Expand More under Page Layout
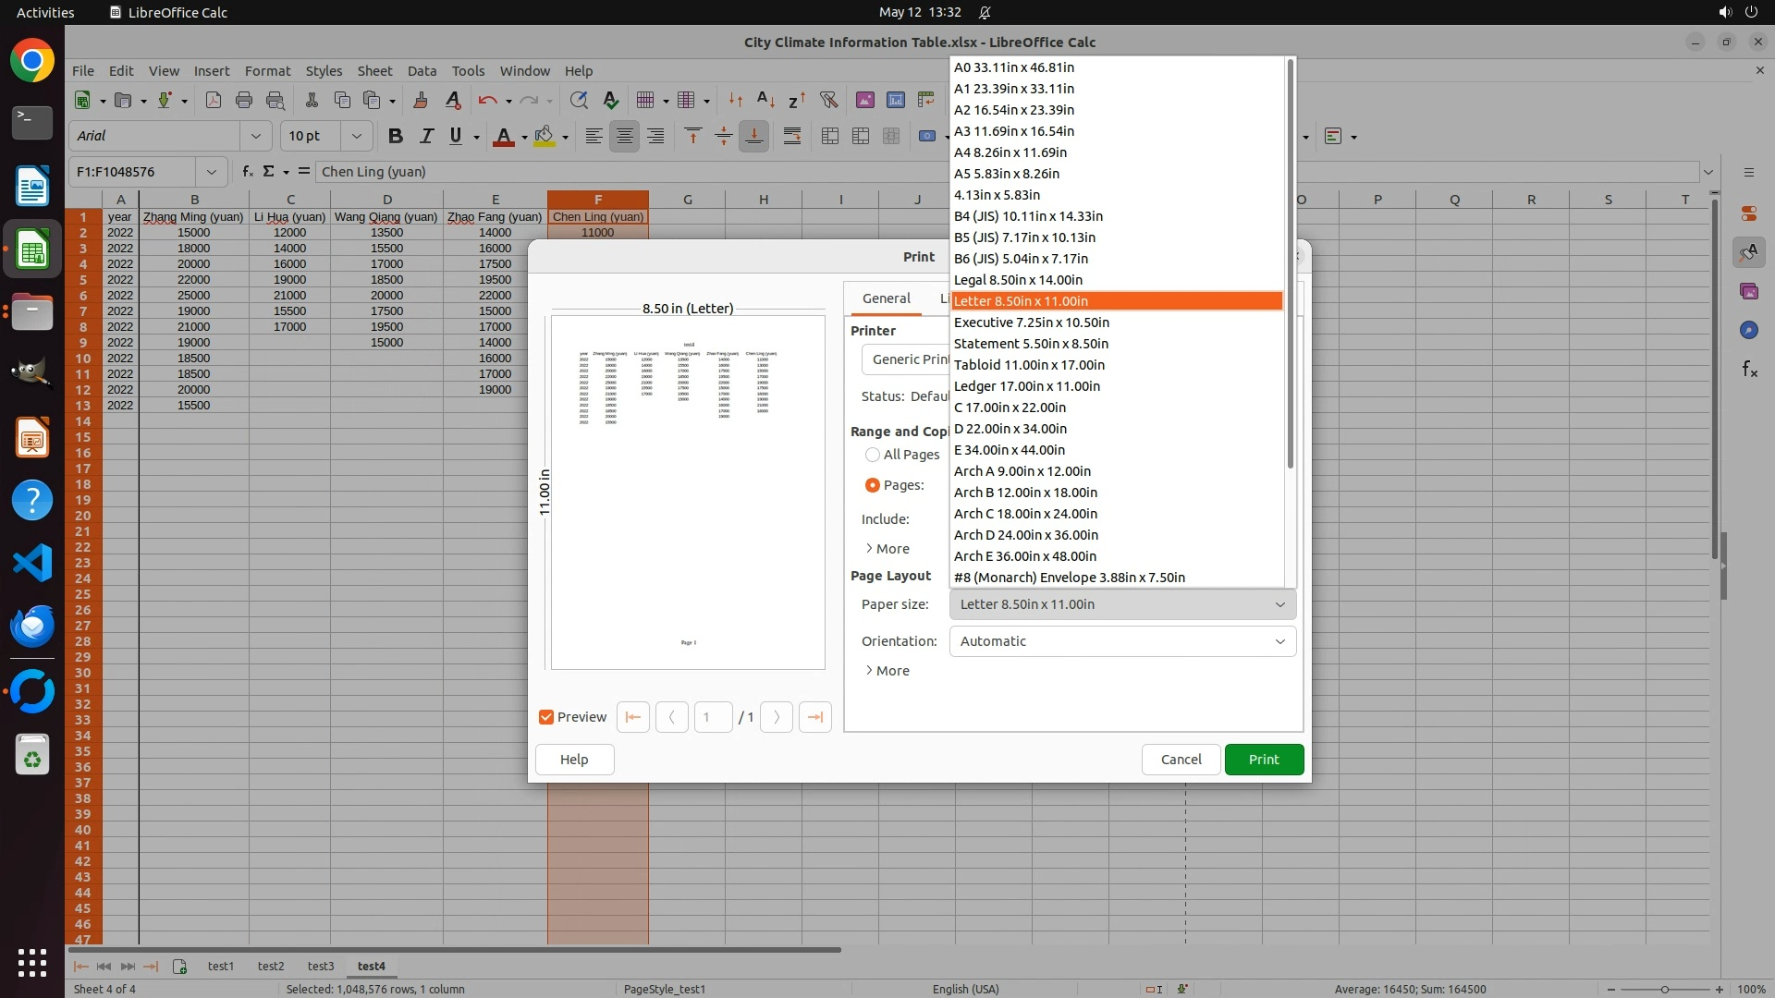The width and height of the screenshot is (1775, 998). pyautogui.click(x=887, y=671)
